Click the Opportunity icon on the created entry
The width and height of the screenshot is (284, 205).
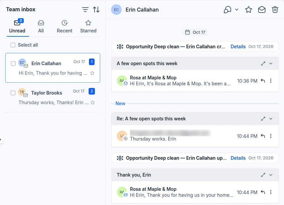[120, 47]
